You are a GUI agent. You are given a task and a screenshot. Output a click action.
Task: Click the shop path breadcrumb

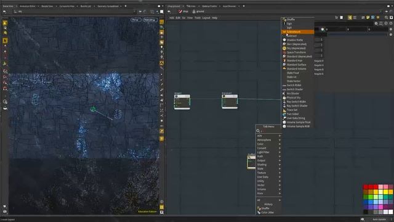tap(183, 11)
